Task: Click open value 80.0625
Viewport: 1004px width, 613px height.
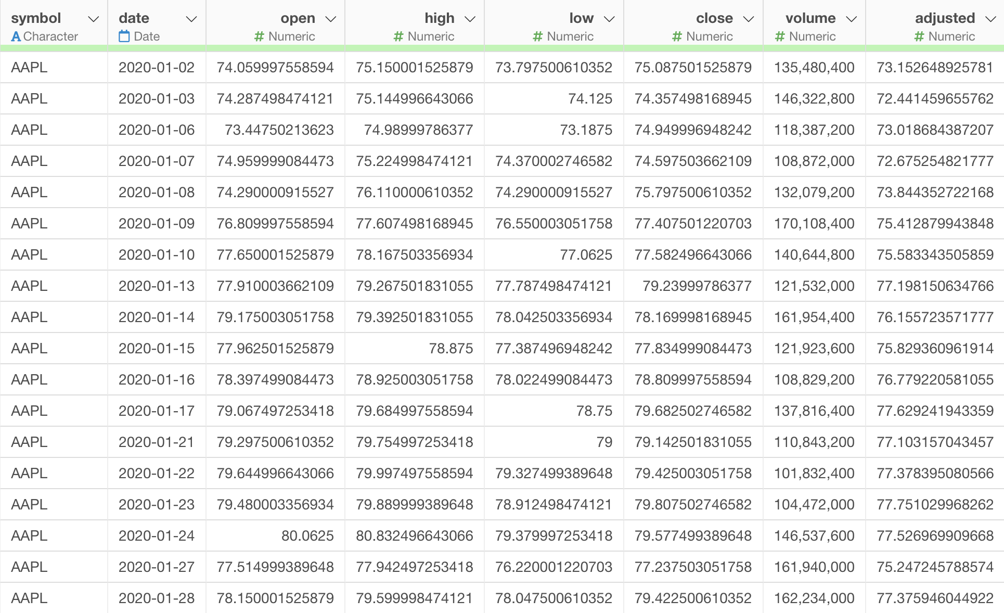Action: (307, 536)
